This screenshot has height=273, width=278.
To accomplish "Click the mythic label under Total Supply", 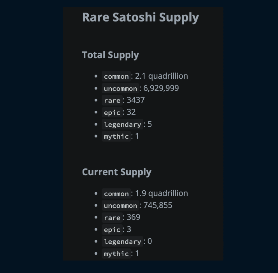I will (116, 136).
